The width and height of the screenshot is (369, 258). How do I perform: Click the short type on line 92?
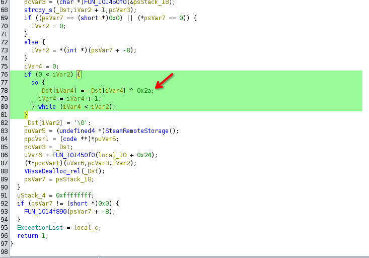79,204
